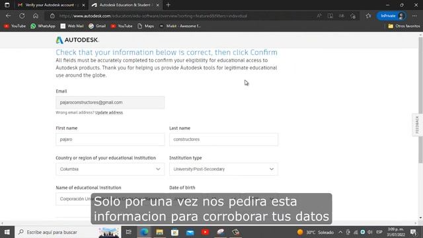The image size is (423, 238).
Task: Open the notification center icon
Action: [414, 232]
